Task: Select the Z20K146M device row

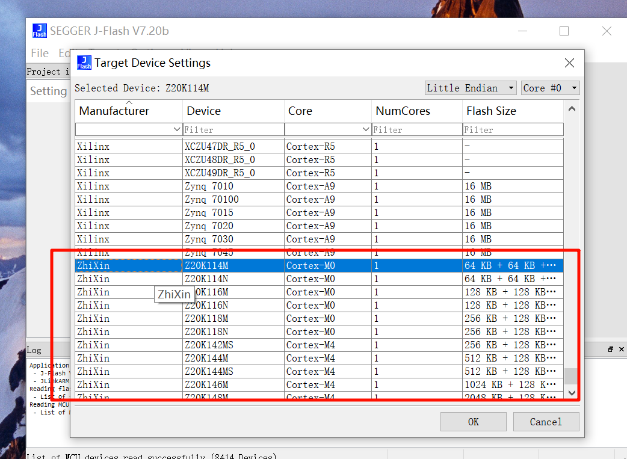Action: tap(319, 384)
